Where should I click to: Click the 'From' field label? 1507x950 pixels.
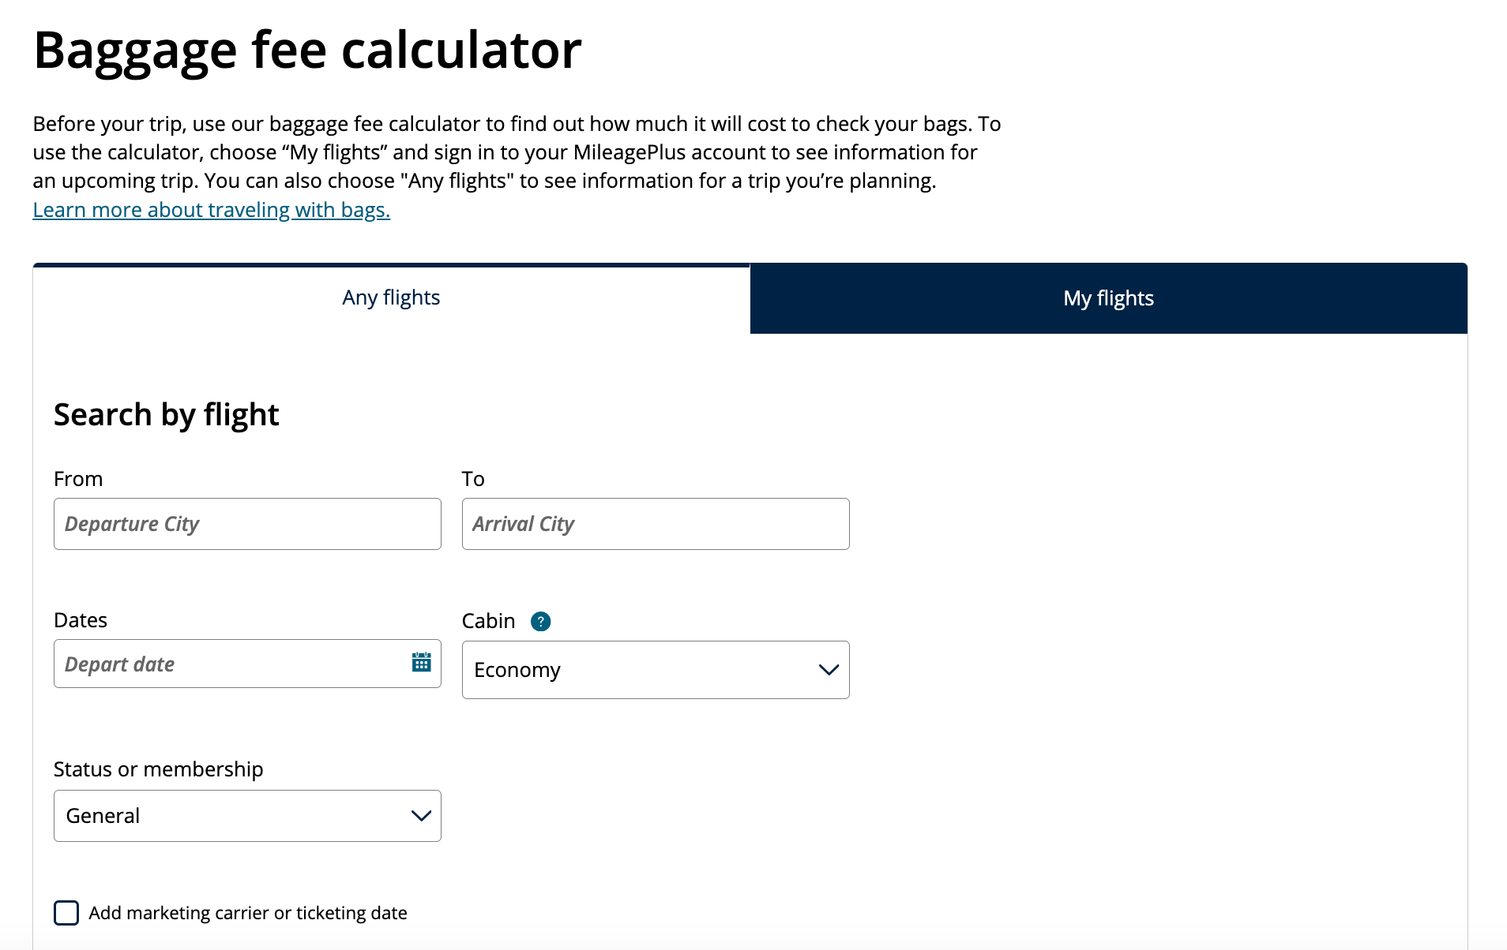78,479
